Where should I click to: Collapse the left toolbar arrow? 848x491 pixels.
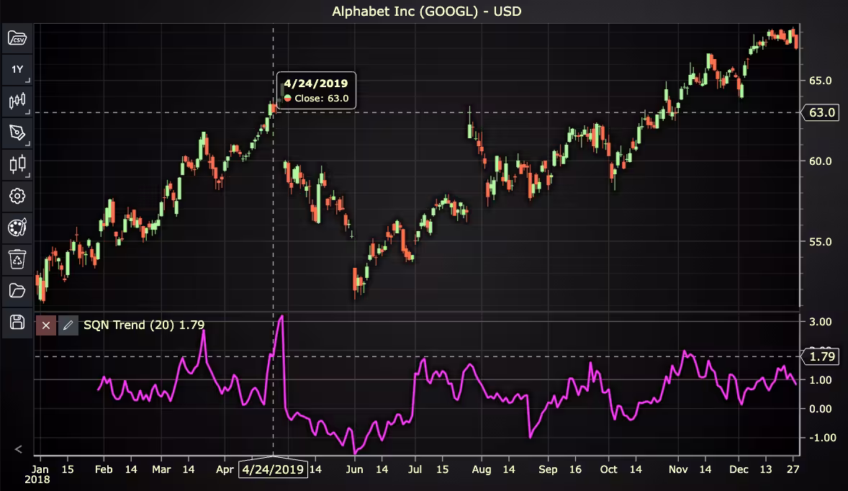(19, 449)
